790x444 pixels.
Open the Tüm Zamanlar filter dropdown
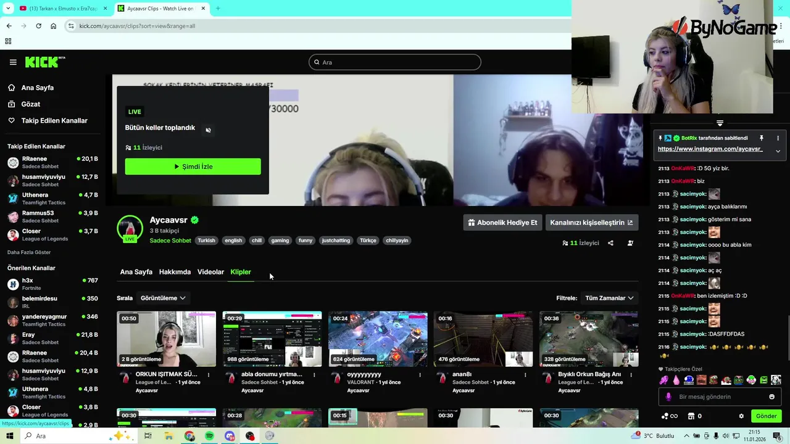609,298
